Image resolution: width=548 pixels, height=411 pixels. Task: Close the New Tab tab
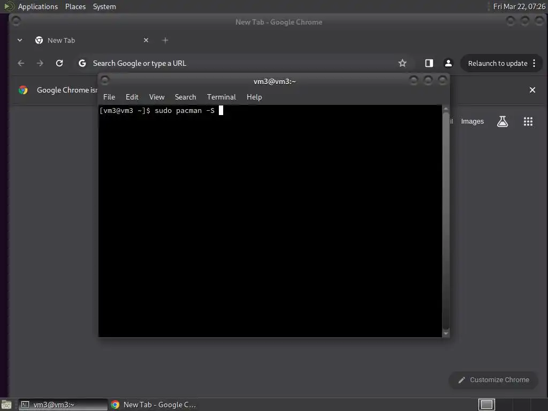point(146,40)
